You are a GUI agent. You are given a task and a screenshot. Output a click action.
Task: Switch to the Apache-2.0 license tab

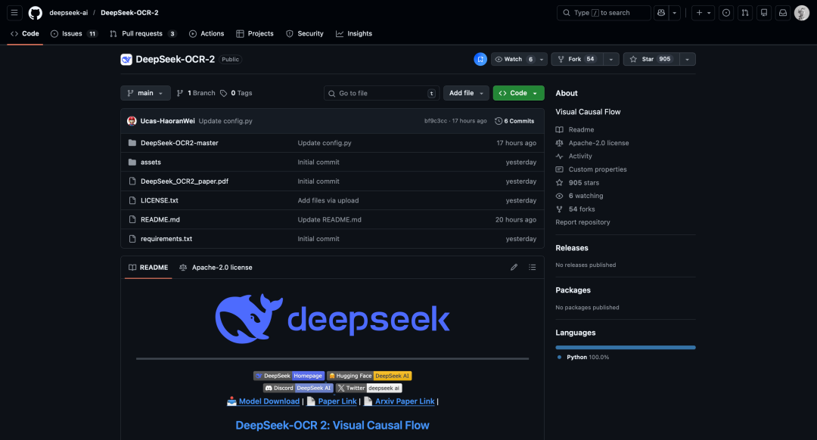[x=216, y=268]
